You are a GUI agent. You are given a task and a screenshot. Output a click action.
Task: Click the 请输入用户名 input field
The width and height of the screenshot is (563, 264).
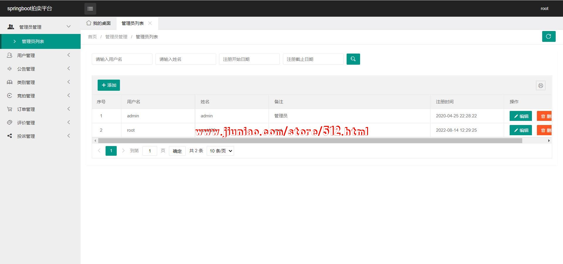122,59
